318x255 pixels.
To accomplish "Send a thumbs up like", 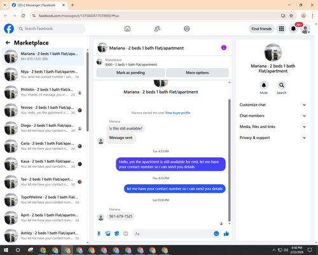I will 226,234.
